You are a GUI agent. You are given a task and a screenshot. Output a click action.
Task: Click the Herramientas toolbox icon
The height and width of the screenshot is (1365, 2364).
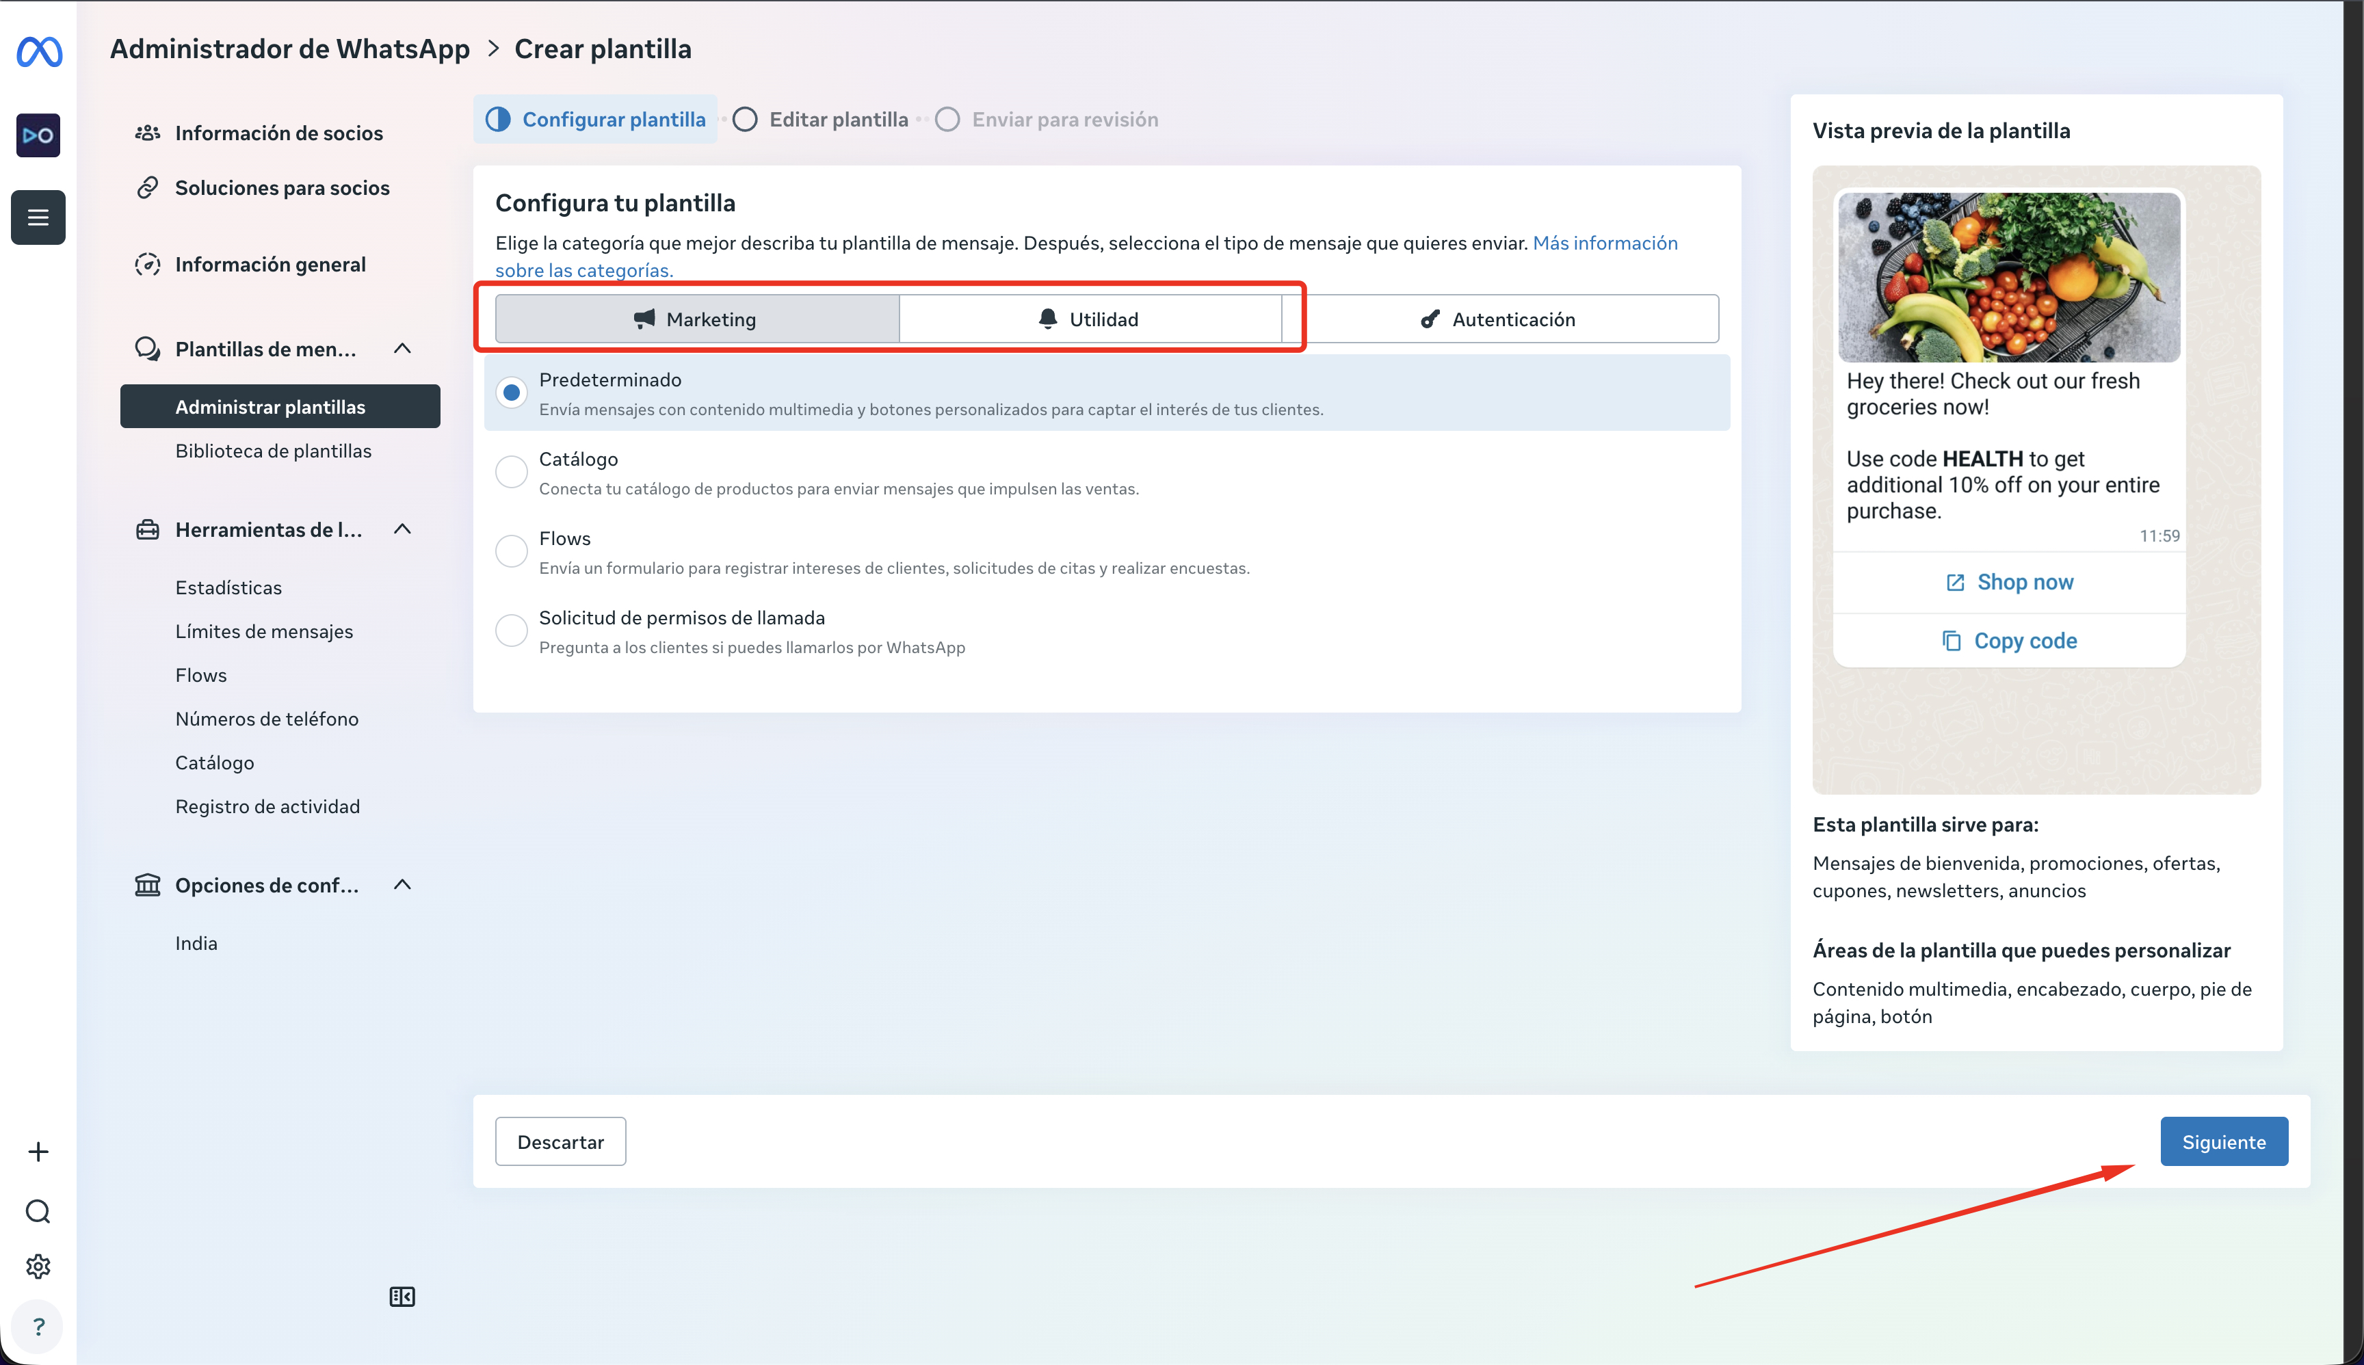pyautogui.click(x=147, y=530)
